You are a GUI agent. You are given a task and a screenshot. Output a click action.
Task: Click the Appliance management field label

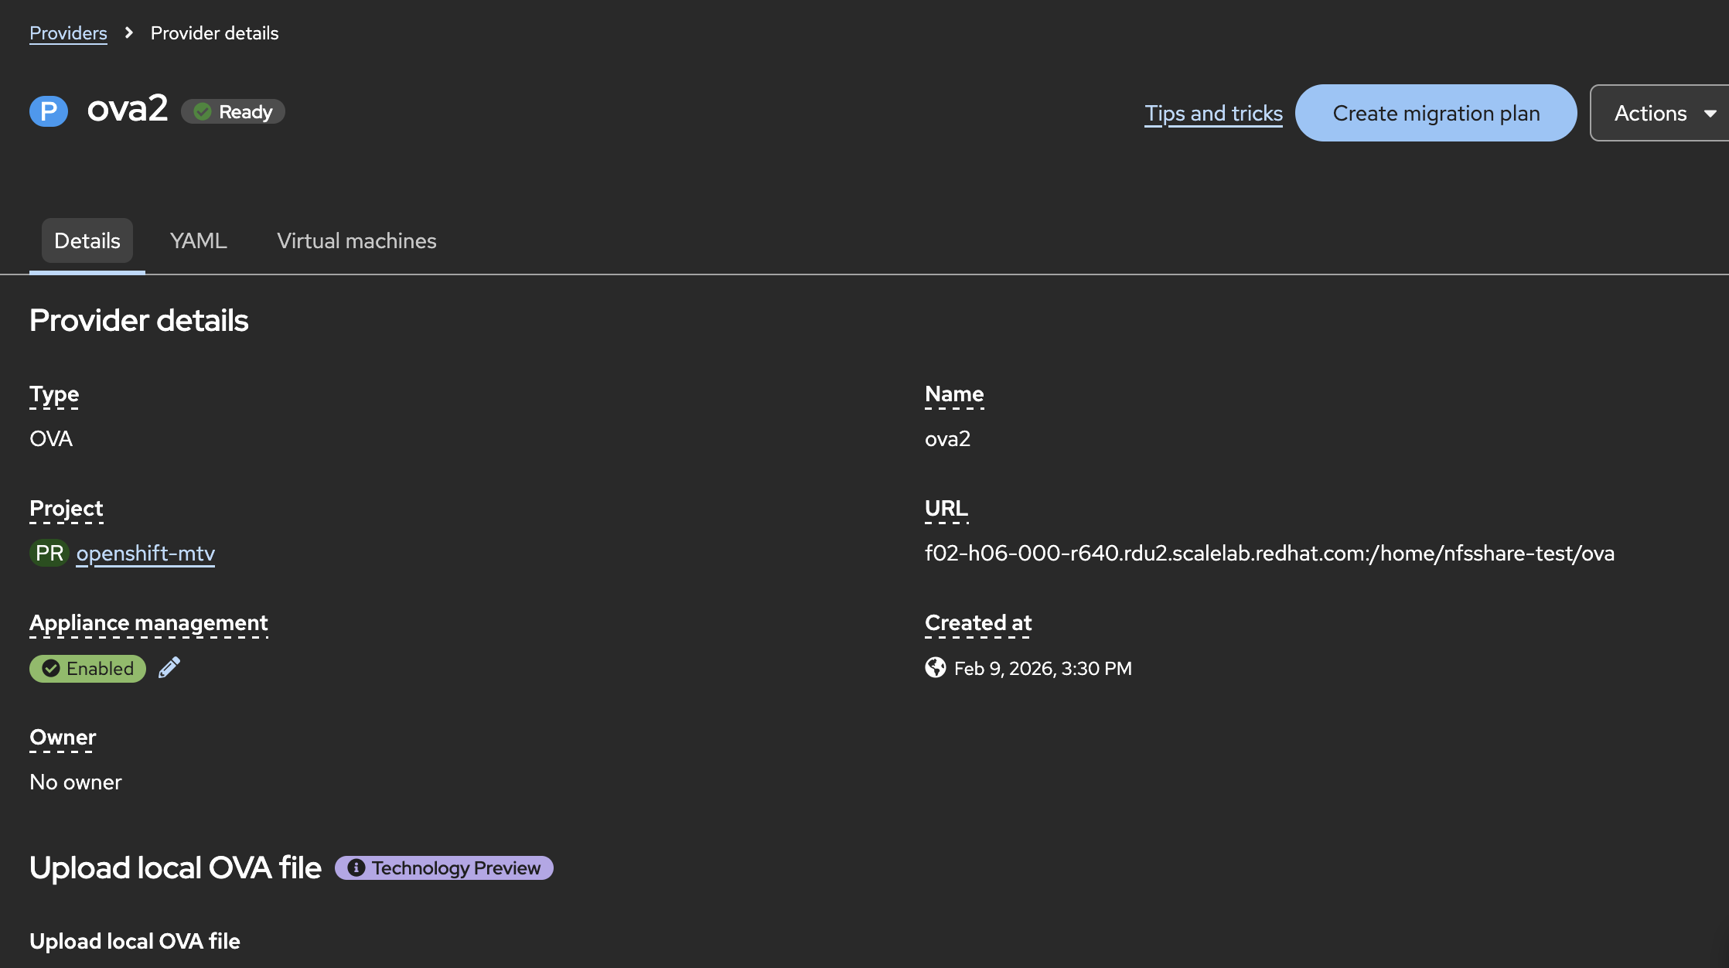(x=148, y=622)
